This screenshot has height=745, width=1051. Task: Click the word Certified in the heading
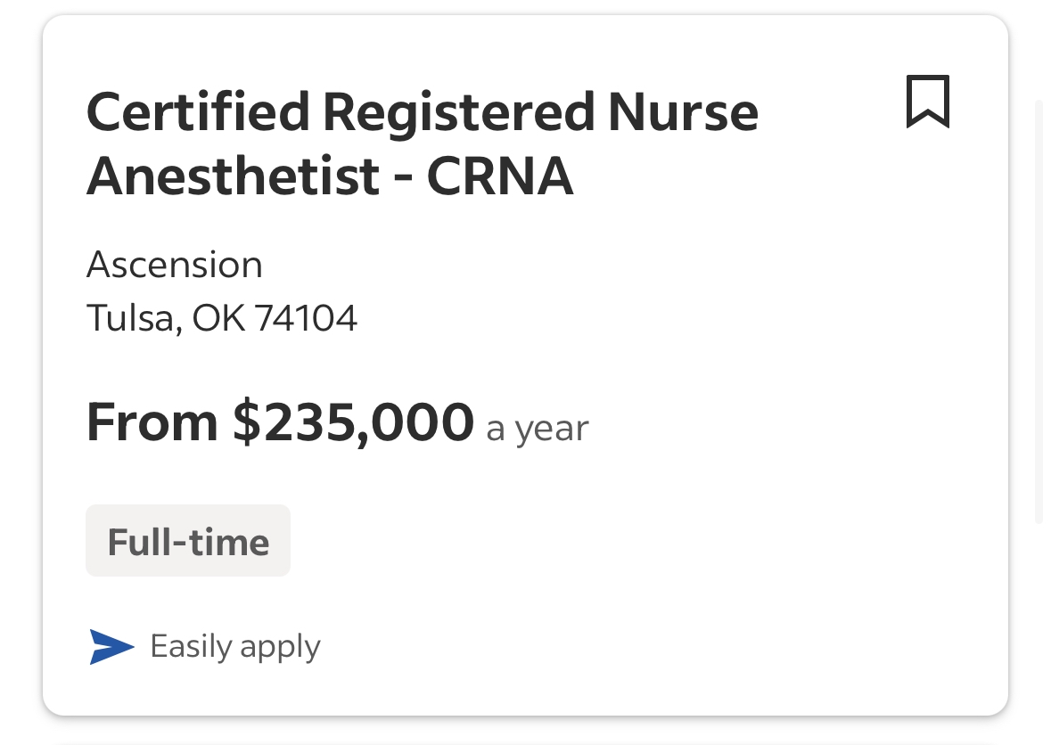point(198,112)
